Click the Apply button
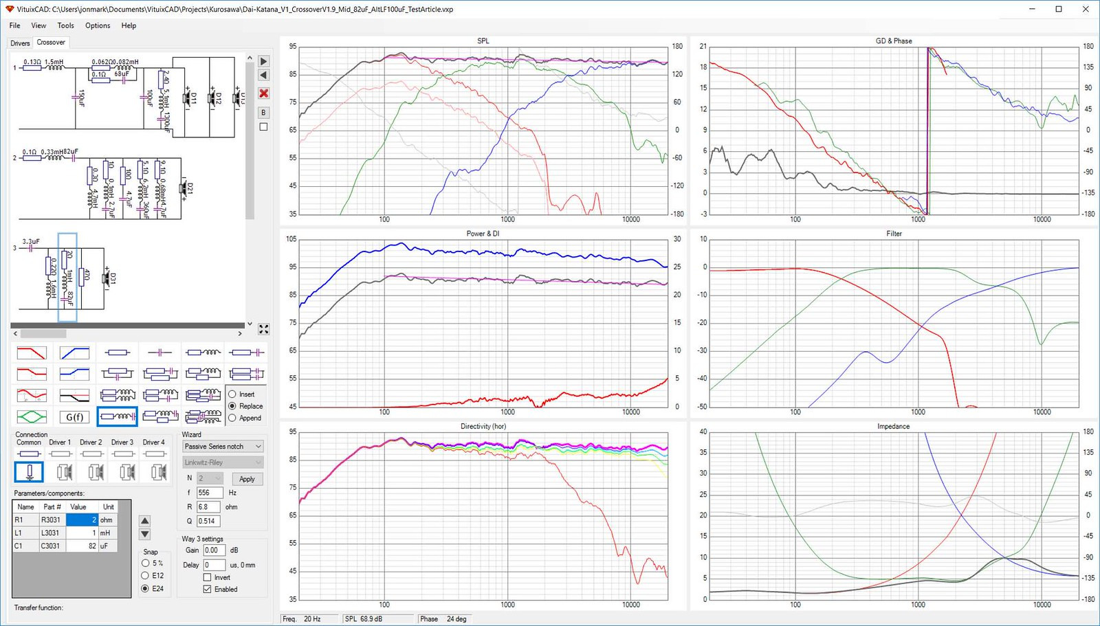The height and width of the screenshot is (626, 1100). pyautogui.click(x=247, y=479)
